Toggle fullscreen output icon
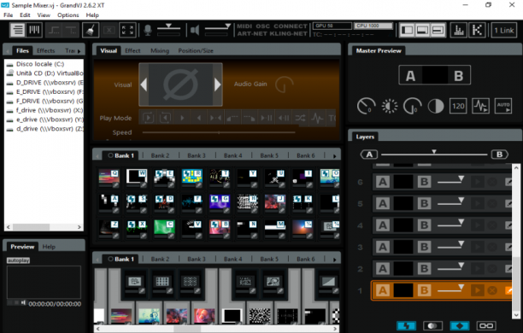This screenshot has height=333, width=523. click(127, 31)
